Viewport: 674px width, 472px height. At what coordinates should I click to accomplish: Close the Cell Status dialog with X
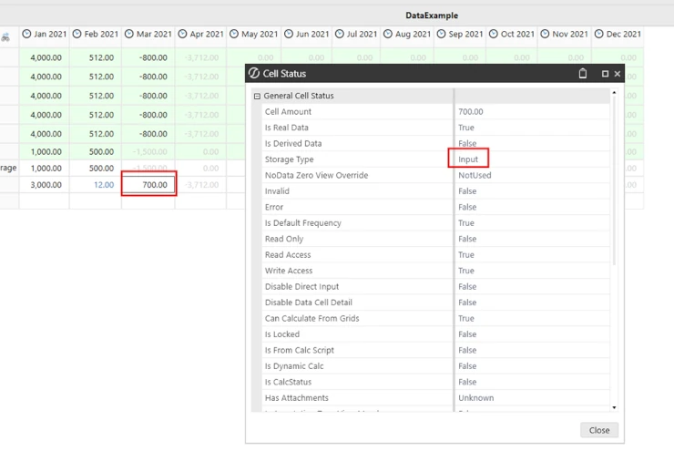coord(618,74)
